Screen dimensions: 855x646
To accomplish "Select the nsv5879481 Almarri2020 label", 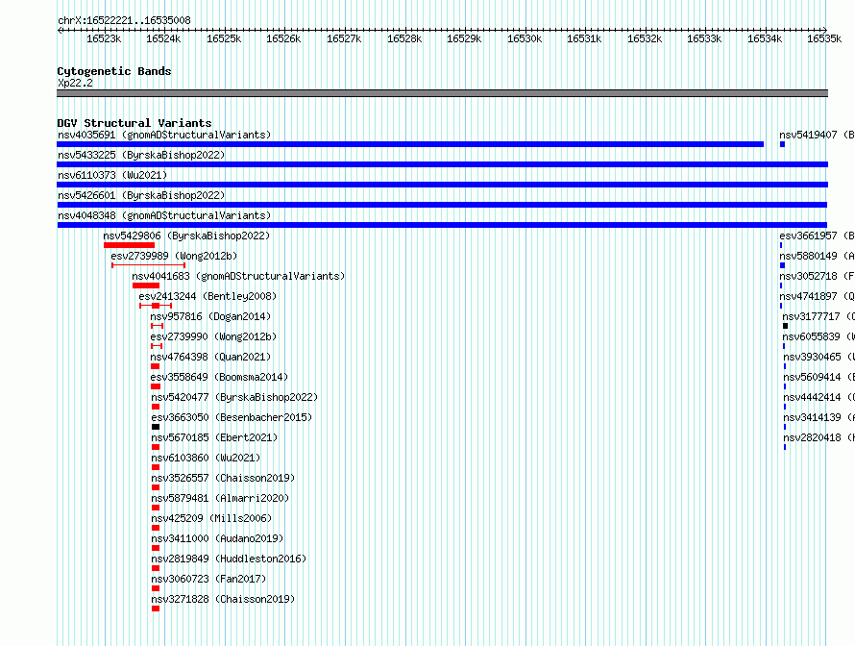I will (220, 498).
